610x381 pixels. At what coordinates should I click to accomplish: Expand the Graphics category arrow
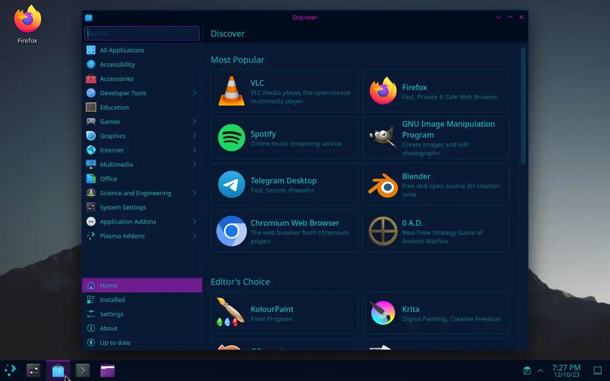pyautogui.click(x=194, y=136)
